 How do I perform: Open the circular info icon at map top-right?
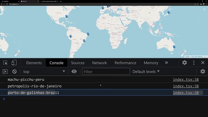tap(204, 9)
